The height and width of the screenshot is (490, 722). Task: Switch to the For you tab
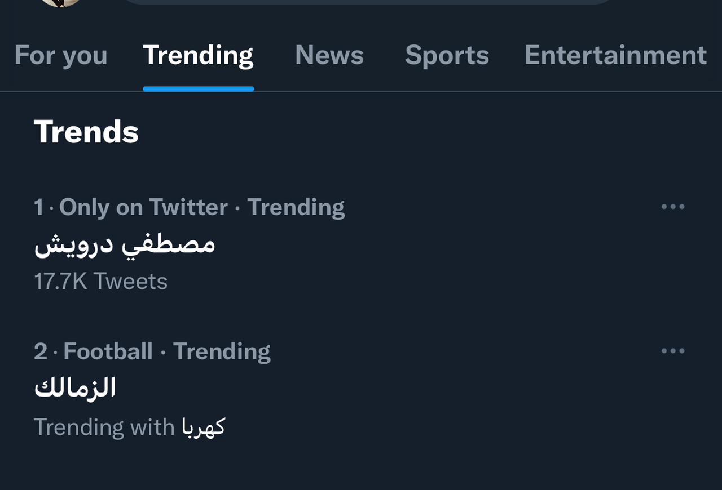pos(61,55)
